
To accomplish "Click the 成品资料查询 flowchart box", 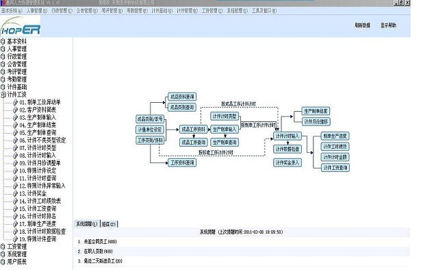I will click(182, 97).
